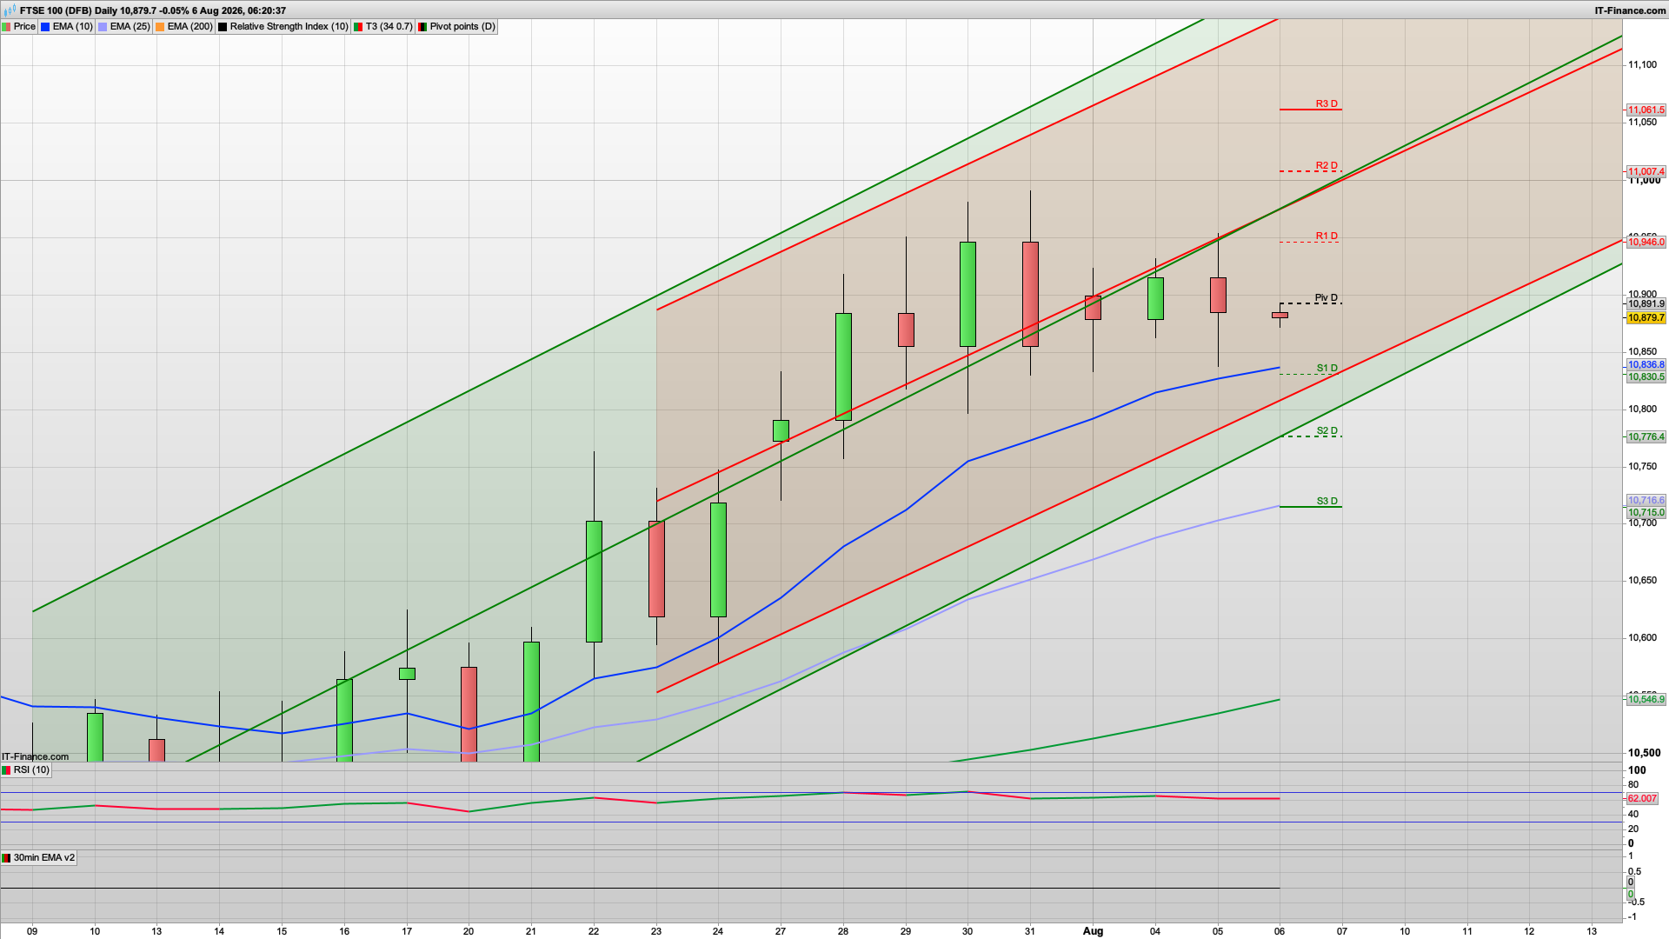Click the blue EMA (10) legend swatch
The width and height of the screenshot is (1669, 939).
tap(45, 27)
